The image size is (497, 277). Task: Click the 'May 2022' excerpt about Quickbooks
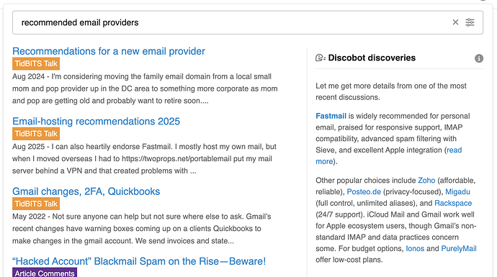[x=142, y=229]
